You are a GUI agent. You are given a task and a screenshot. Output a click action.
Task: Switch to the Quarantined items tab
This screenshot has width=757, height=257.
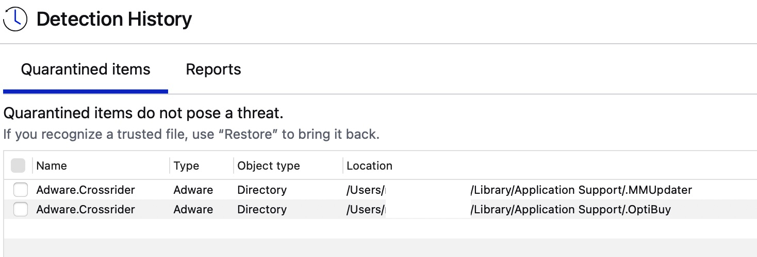[x=86, y=69]
